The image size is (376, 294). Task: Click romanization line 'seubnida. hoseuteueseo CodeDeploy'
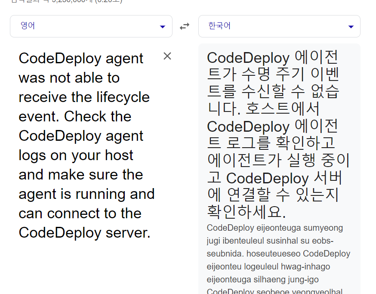click(278, 254)
